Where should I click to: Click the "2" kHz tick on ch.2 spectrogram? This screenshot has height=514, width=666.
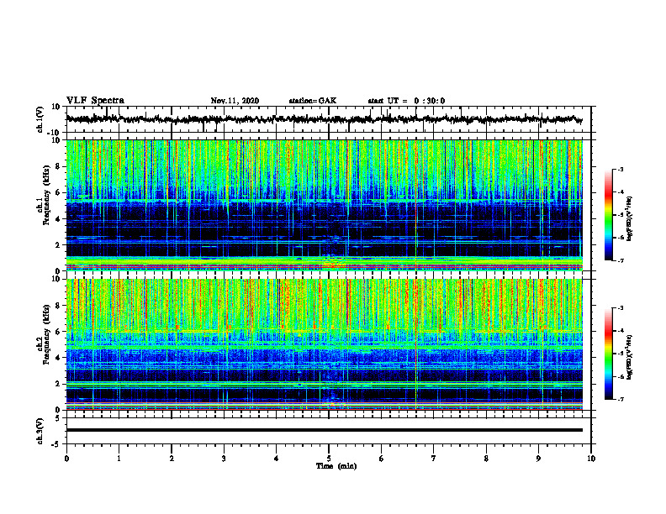pos(59,384)
